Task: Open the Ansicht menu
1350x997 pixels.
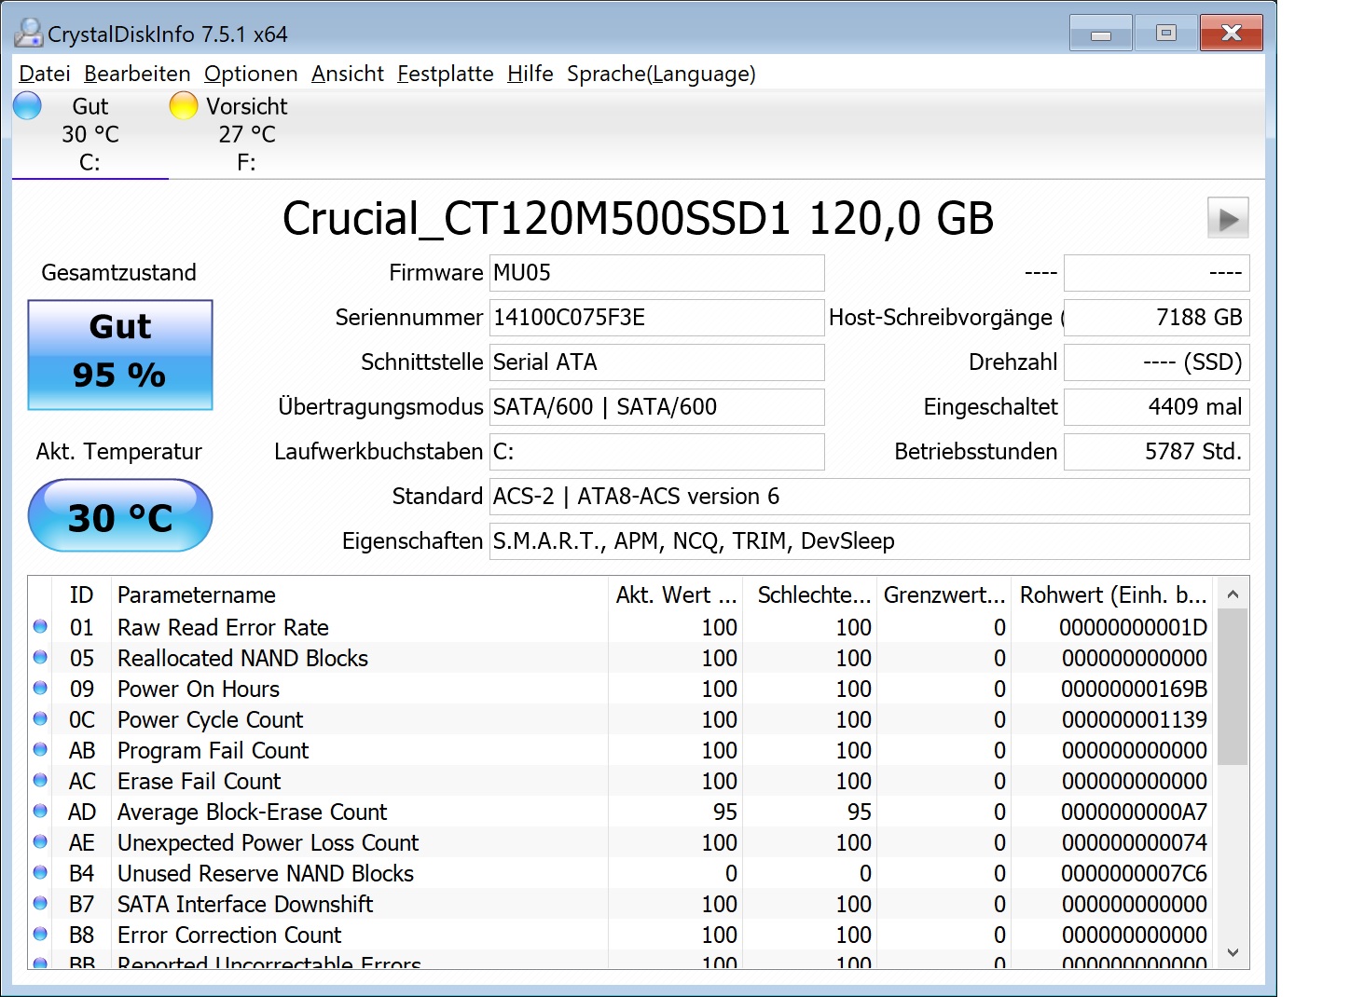Action: pos(348,74)
